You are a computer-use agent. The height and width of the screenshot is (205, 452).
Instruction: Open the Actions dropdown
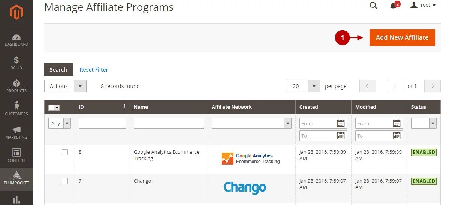(x=65, y=86)
